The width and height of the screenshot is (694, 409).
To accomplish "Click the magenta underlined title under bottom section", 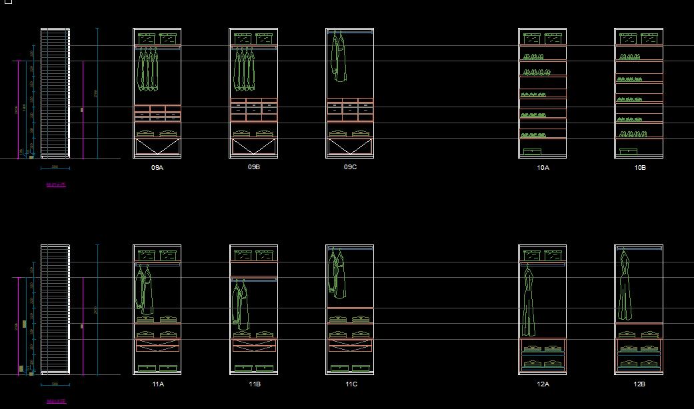I will pyautogui.click(x=56, y=402).
